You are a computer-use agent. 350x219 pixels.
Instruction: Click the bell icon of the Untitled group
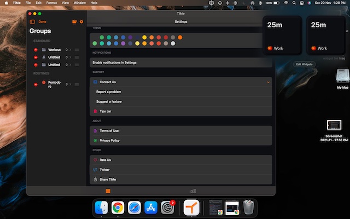pos(44,57)
